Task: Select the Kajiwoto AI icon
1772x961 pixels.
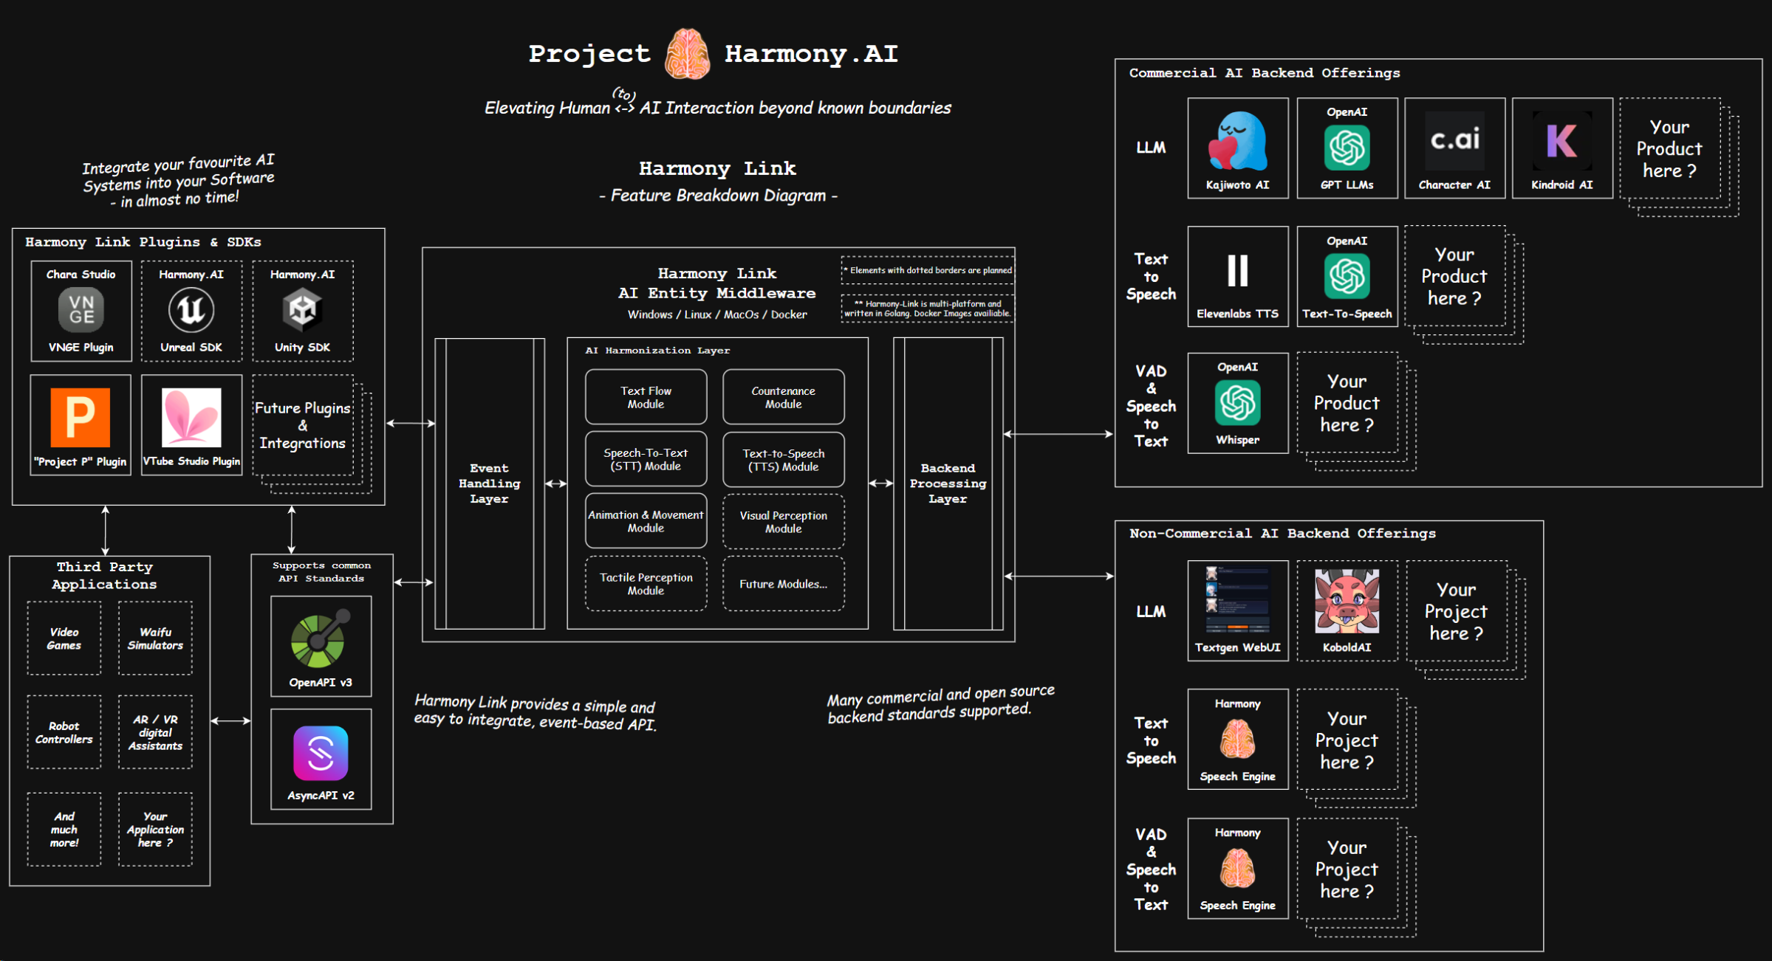Action: 1237,142
